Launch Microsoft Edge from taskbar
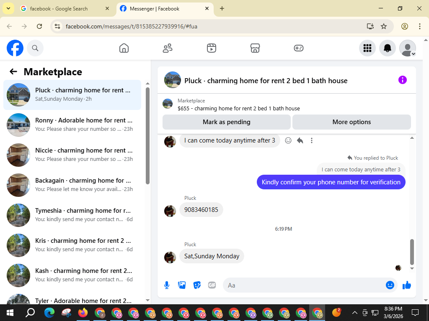This screenshot has width=429, height=321. click(49, 313)
